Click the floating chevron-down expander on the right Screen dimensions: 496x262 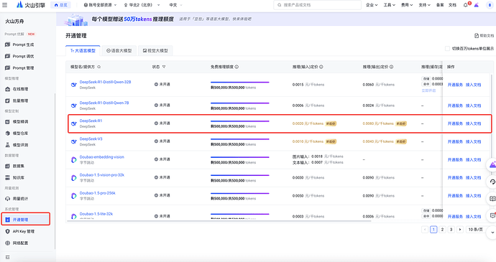coord(492,233)
